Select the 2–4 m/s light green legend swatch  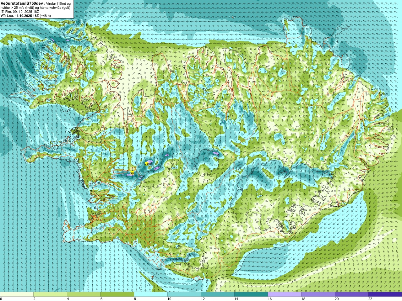tap(50, 294)
